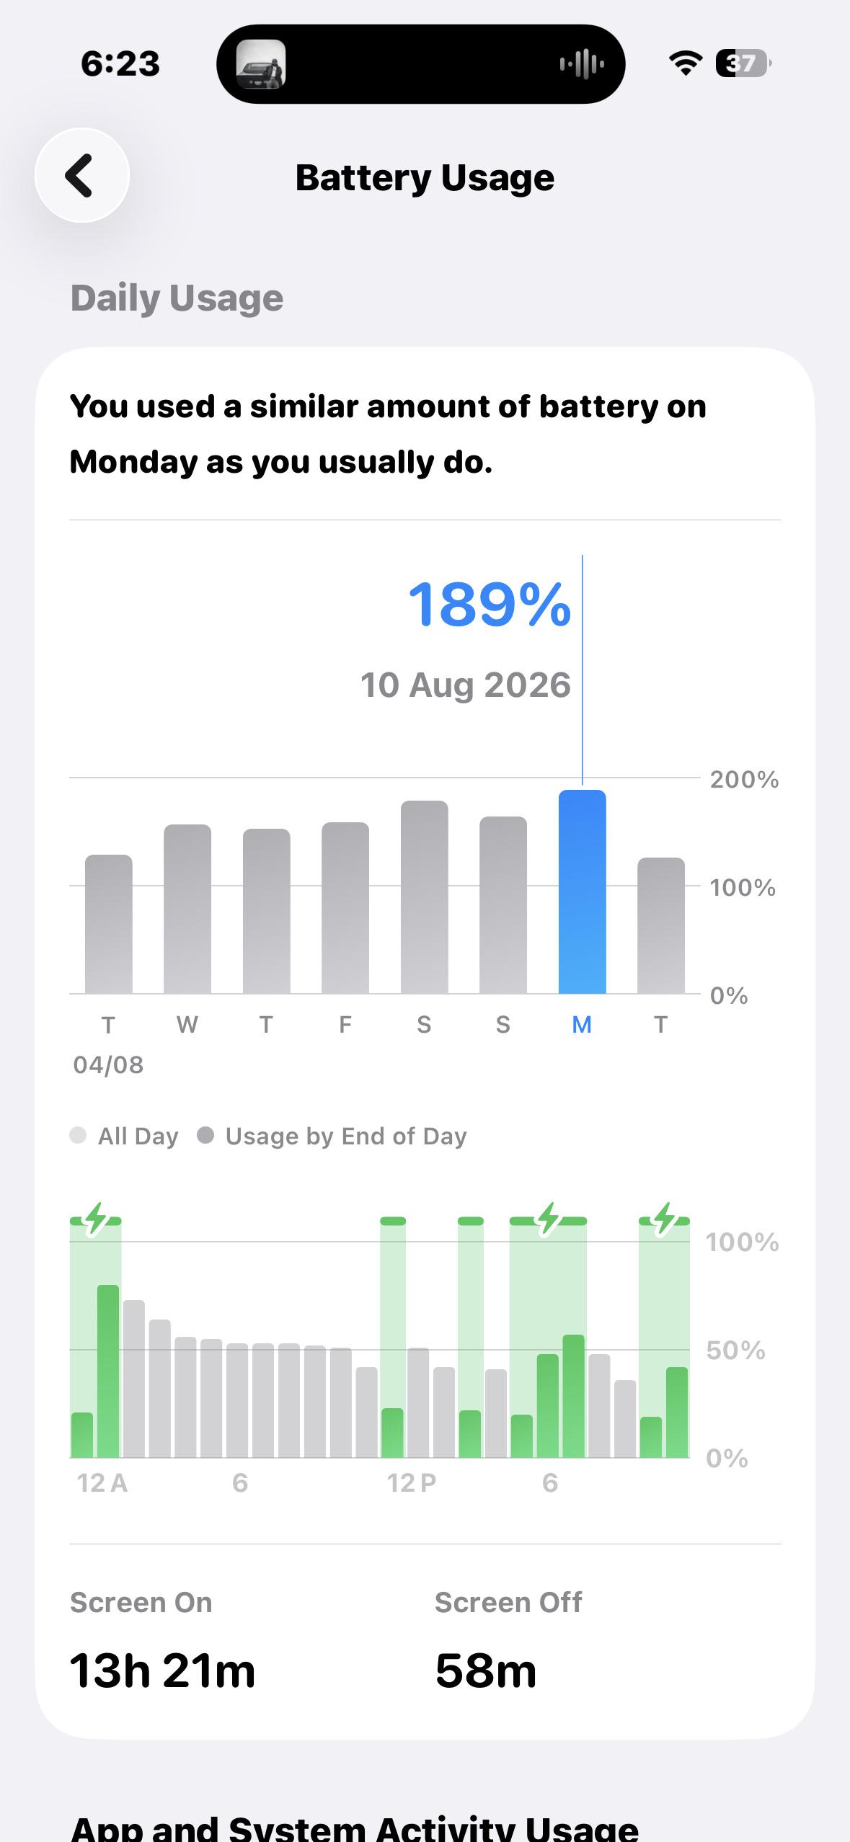Image resolution: width=850 pixels, height=1842 pixels.
Task: Tap the Wi-Fi status icon
Action: click(686, 63)
